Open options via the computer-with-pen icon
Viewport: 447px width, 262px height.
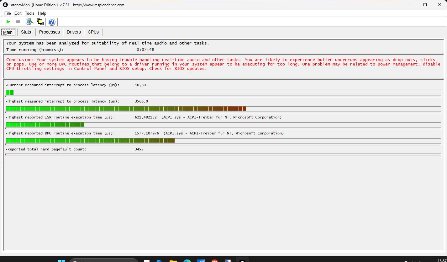30,22
